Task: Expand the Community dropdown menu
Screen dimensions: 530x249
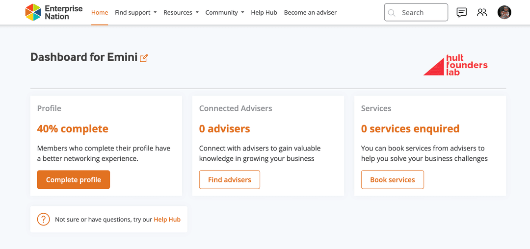Action: [224, 13]
